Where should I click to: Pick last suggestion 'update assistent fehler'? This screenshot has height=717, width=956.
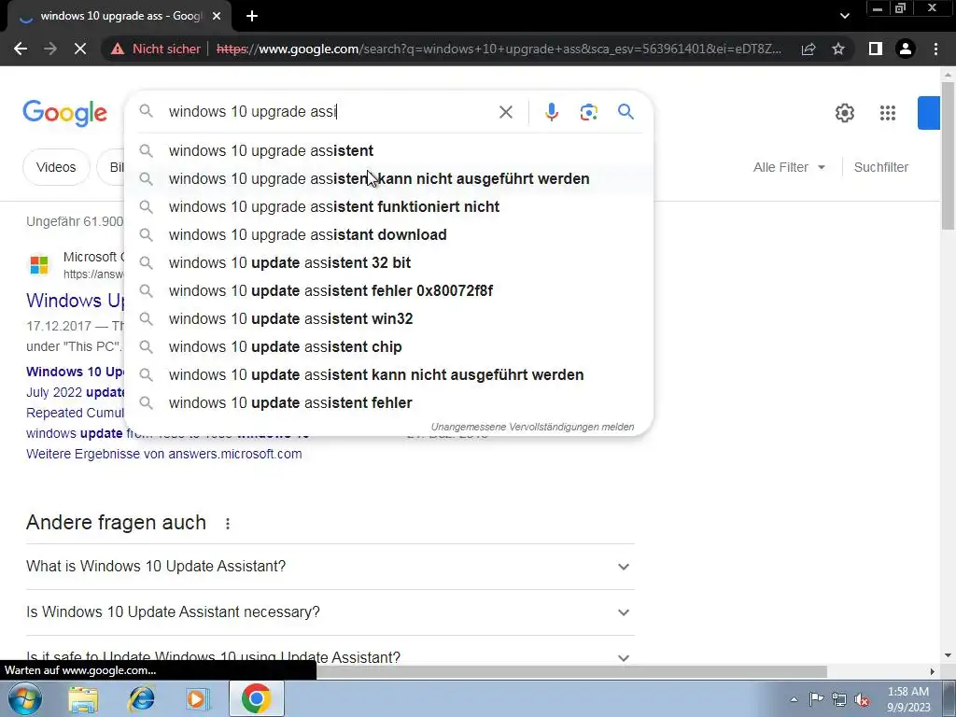click(x=388, y=403)
